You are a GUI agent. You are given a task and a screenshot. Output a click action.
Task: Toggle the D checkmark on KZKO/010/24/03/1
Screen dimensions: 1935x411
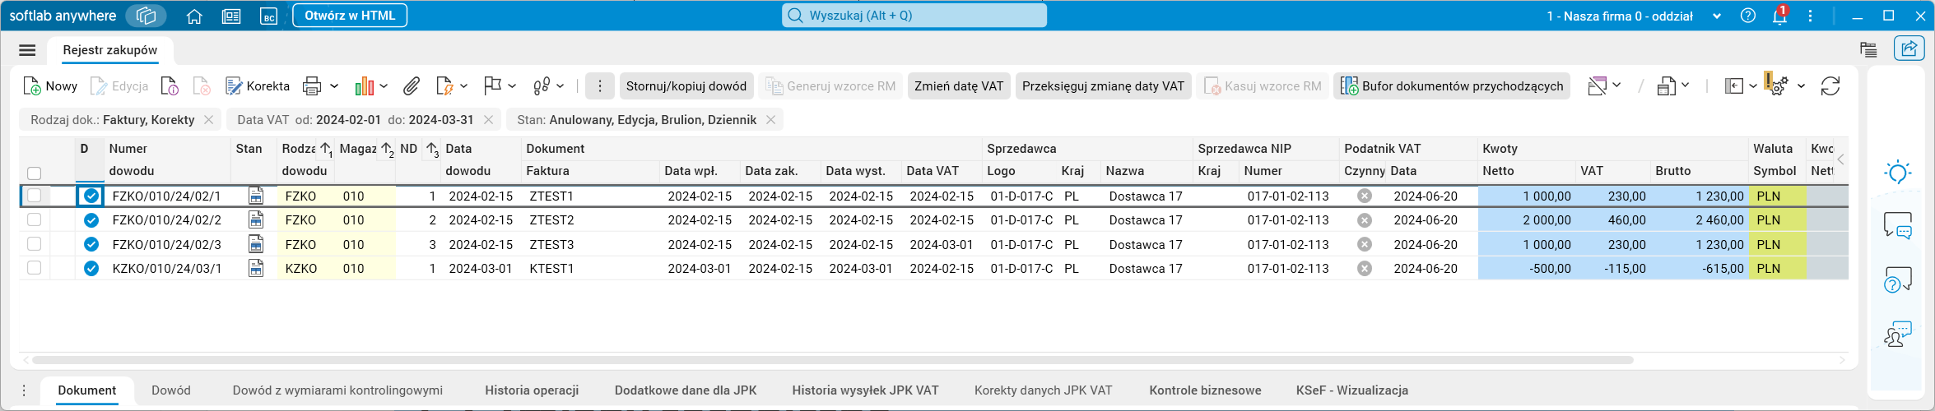[91, 268]
